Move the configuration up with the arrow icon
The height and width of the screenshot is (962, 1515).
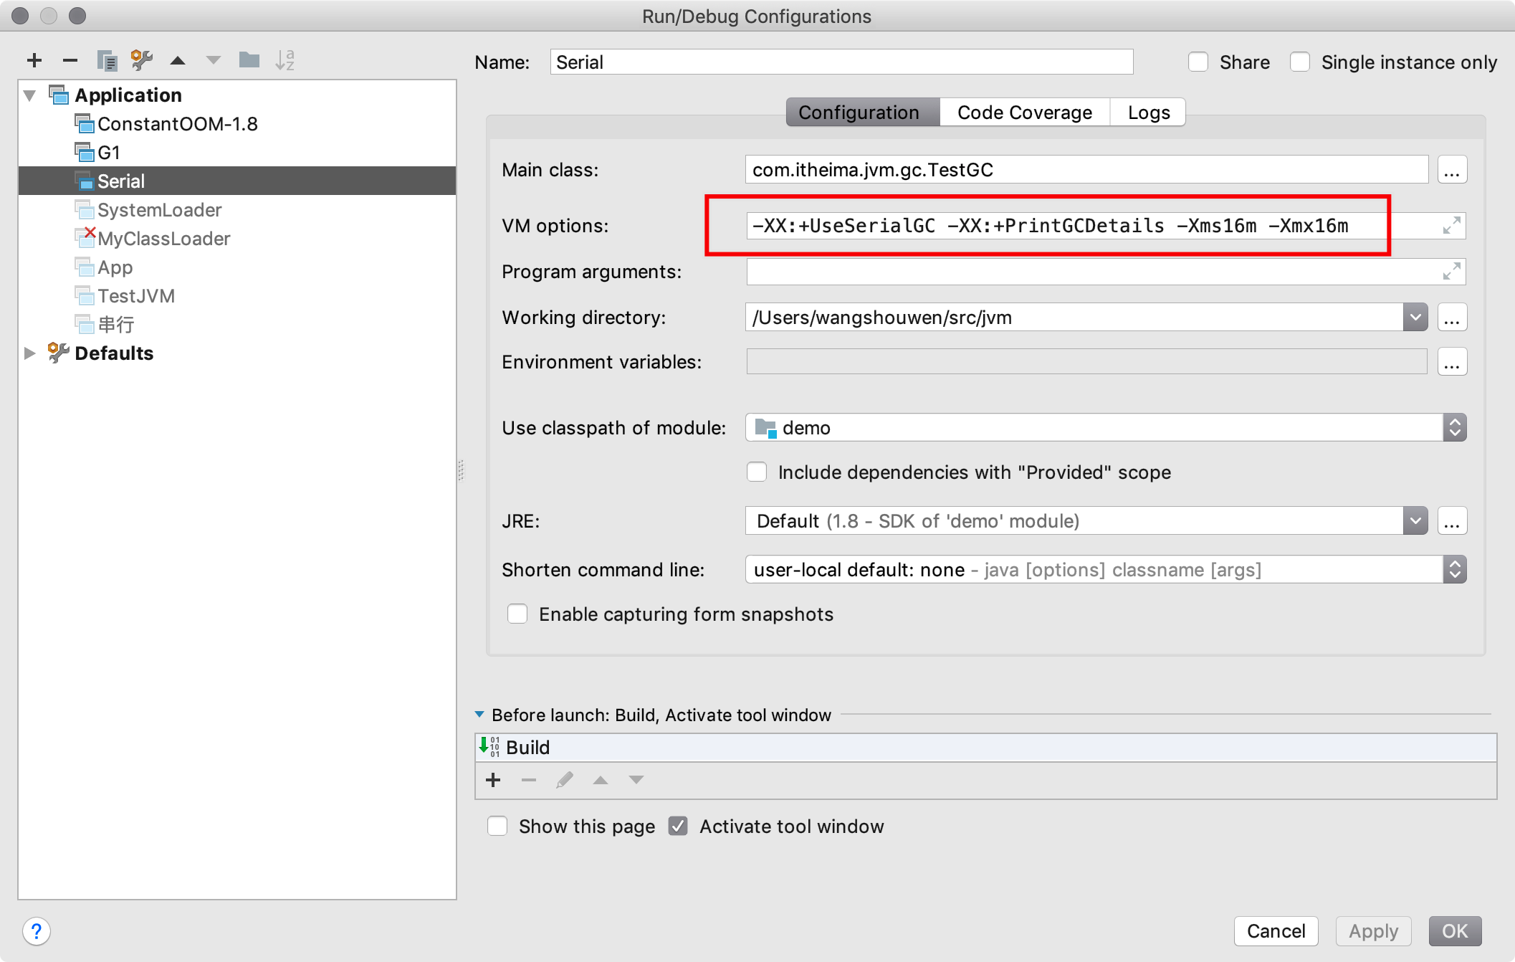[x=178, y=60]
